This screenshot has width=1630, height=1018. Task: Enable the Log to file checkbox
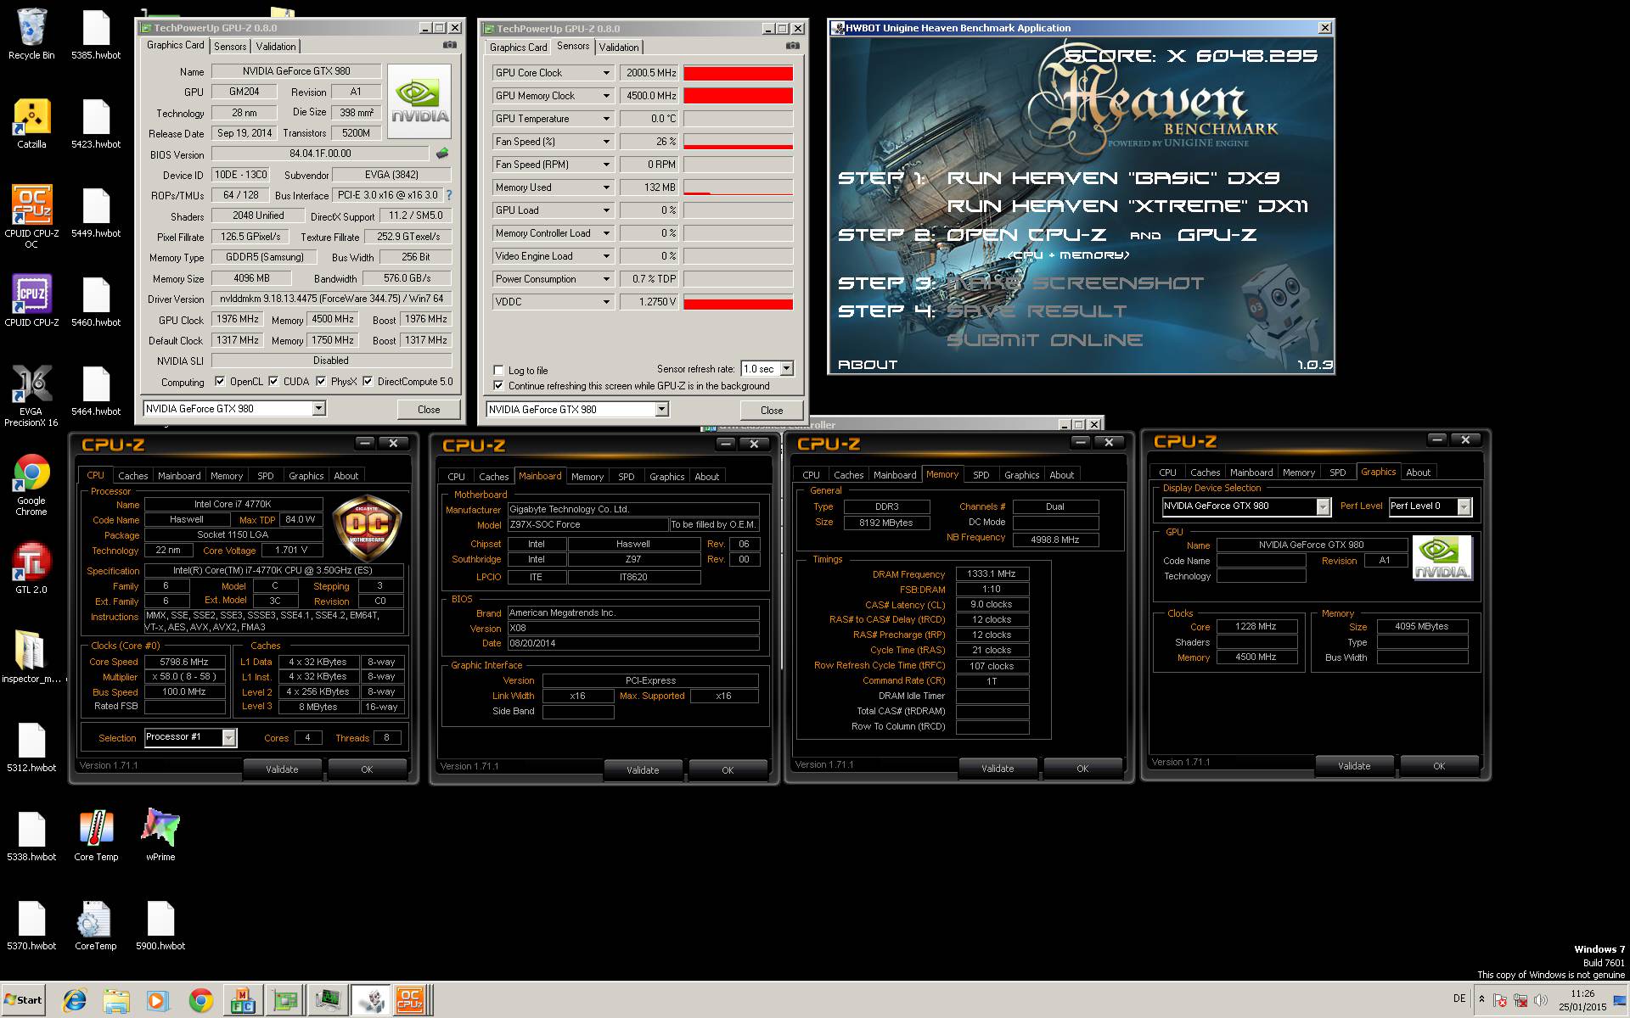pyautogui.click(x=498, y=370)
